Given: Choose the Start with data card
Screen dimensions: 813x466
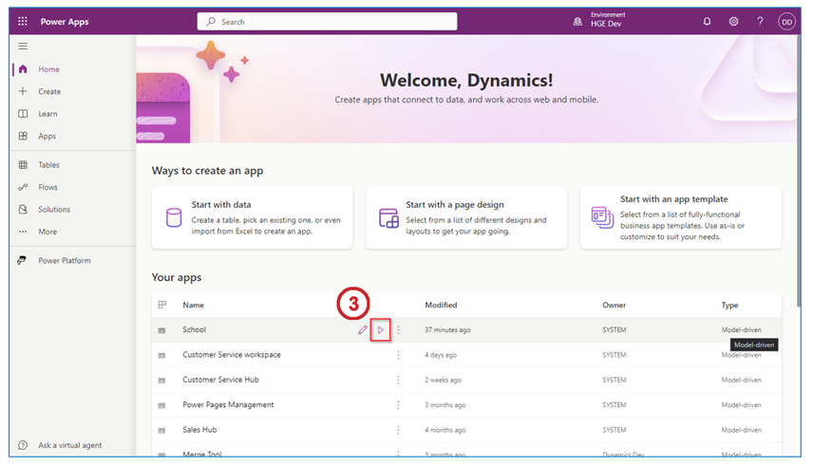Looking at the screenshot, I should 252,217.
